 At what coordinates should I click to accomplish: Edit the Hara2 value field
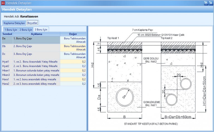pyautogui.click(x=73, y=84)
